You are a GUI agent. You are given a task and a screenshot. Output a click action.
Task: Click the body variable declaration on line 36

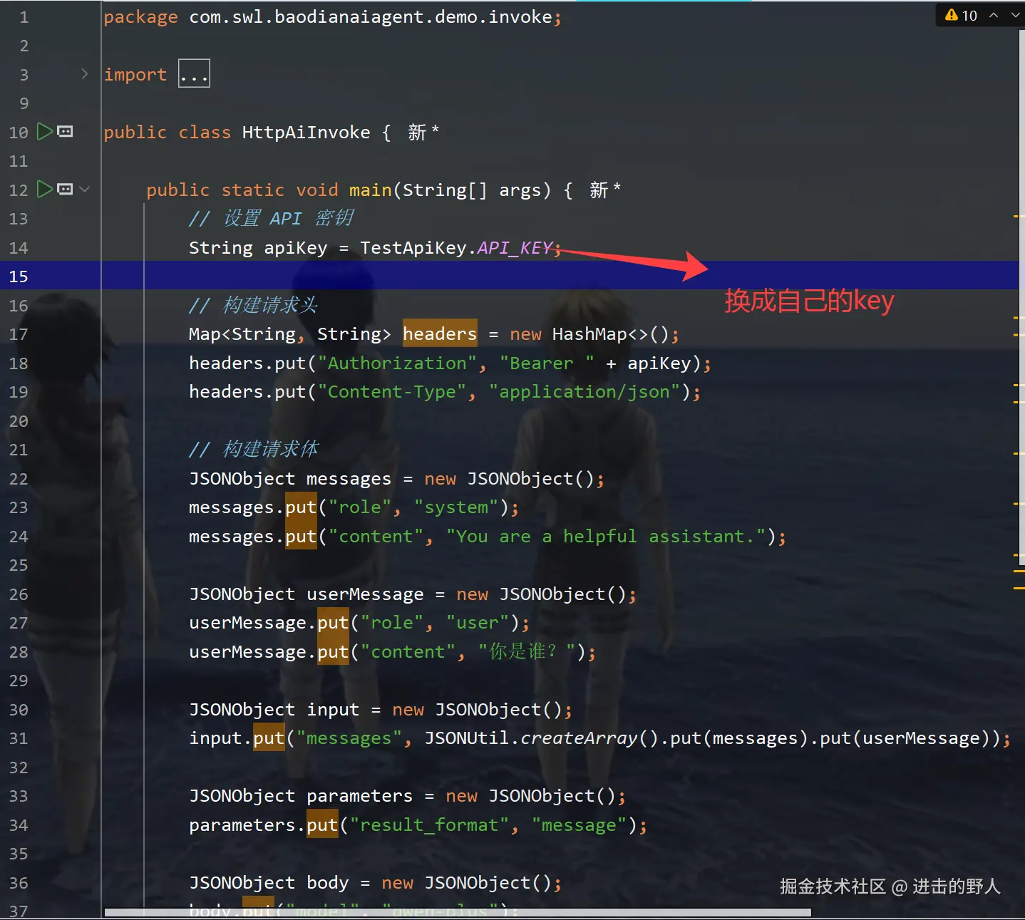(x=327, y=883)
